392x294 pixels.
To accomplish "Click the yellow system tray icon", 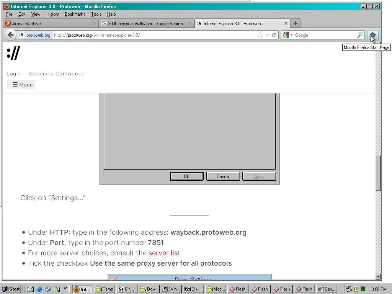I will click(356, 289).
